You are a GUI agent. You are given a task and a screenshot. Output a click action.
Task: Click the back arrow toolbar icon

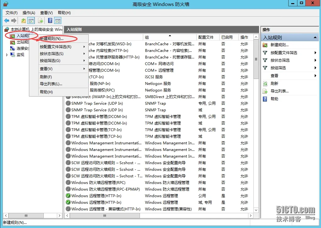(x=7, y=21)
